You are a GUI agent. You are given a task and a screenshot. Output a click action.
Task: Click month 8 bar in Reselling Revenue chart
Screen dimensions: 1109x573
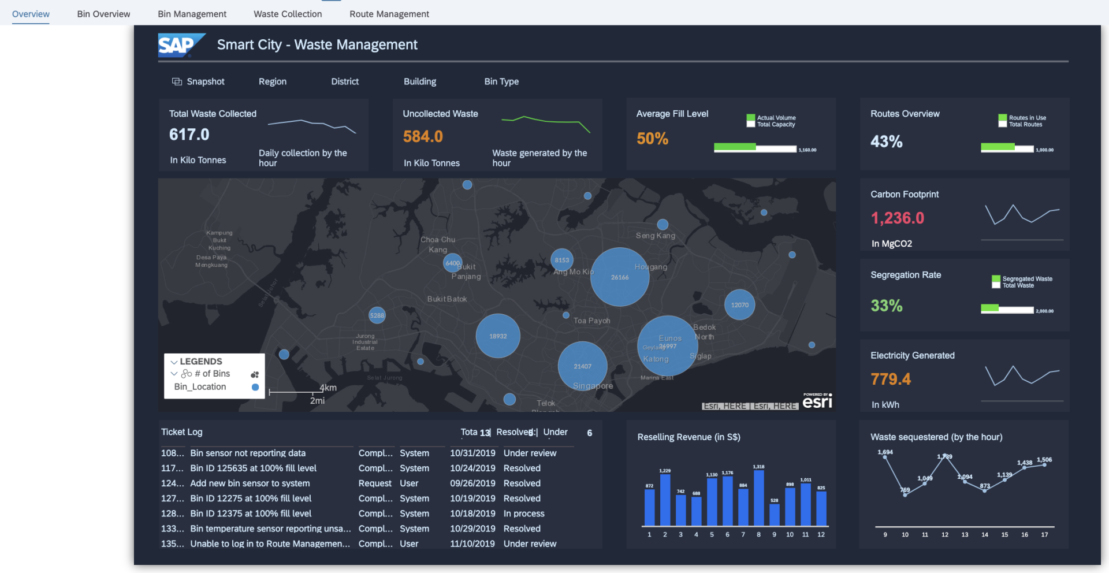coord(758,498)
